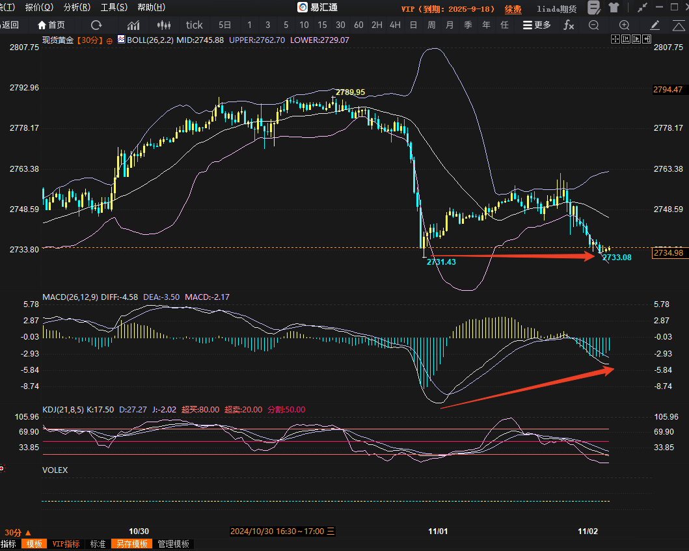Image resolution: width=689 pixels, height=551 pixels.
Task: Switch to the 60 minute period
Action: (x=358, y=25)
